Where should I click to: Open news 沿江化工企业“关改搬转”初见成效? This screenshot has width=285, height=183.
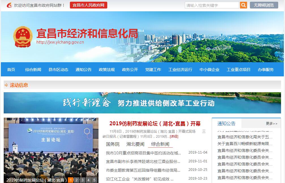pos(140,179)
